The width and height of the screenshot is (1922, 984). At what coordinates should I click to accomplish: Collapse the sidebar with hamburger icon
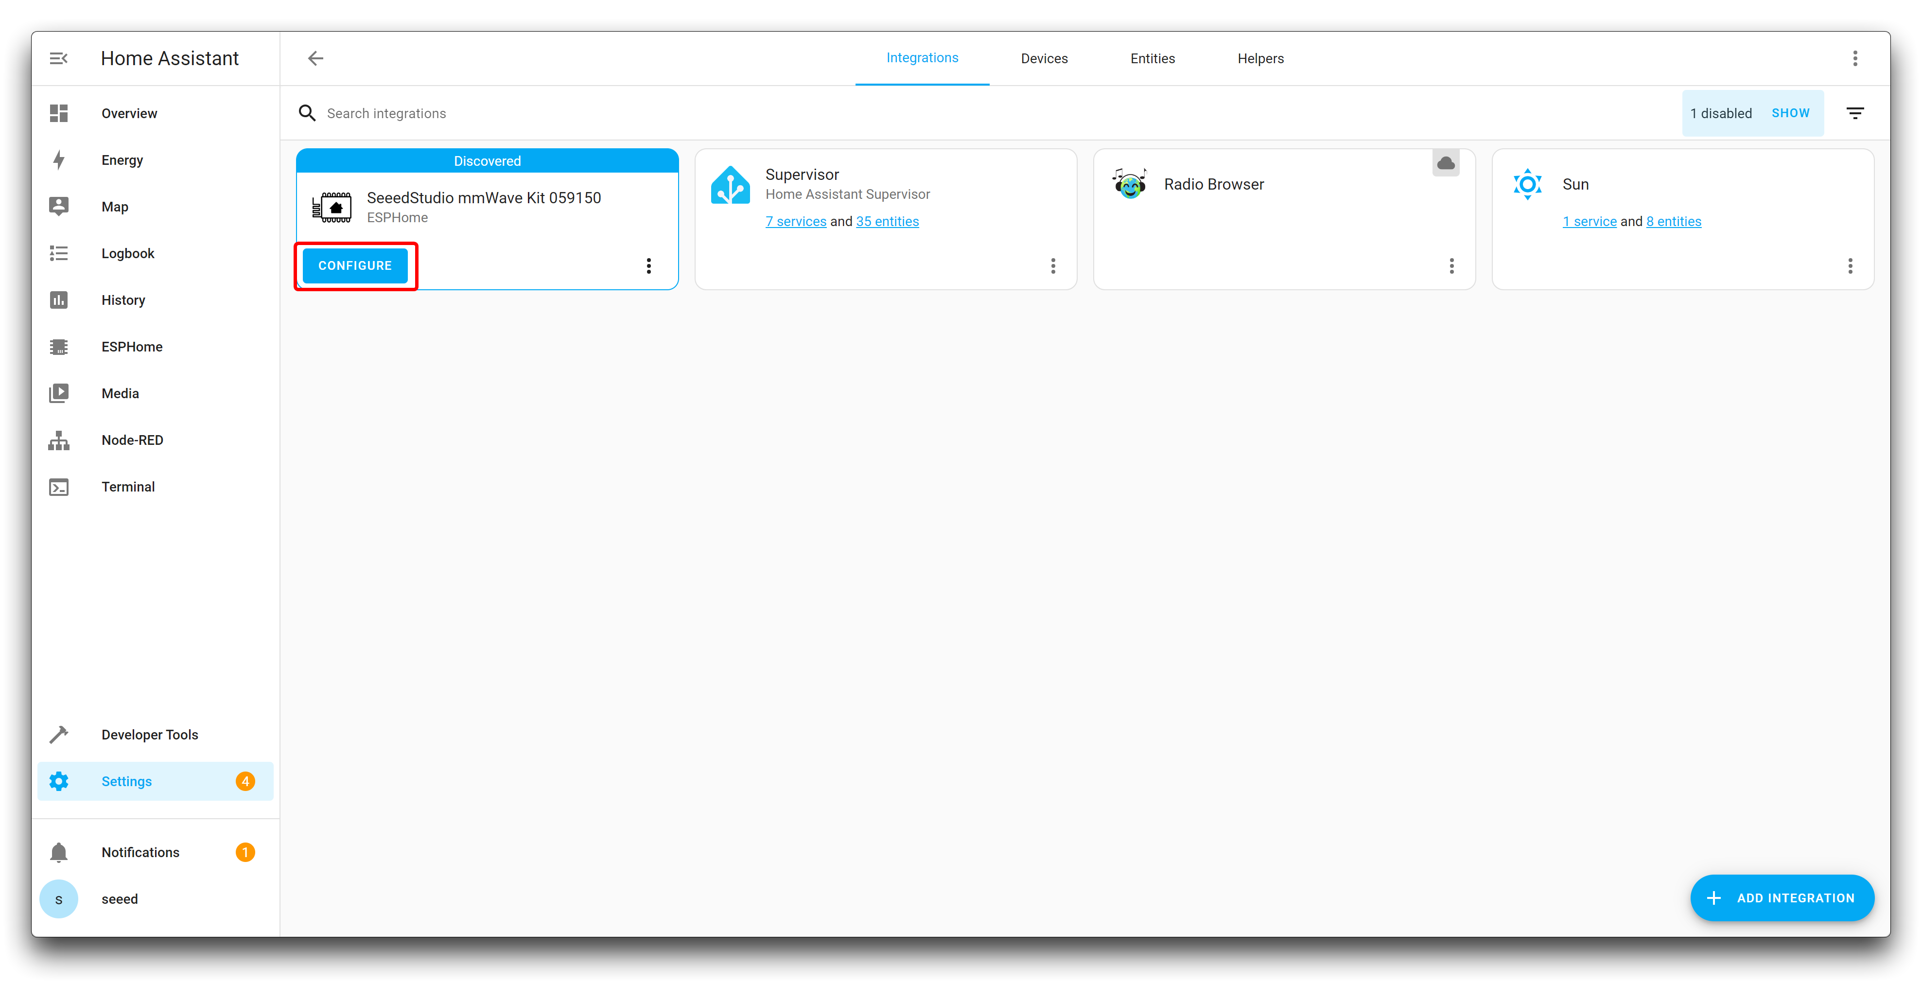tap(58, 58)
